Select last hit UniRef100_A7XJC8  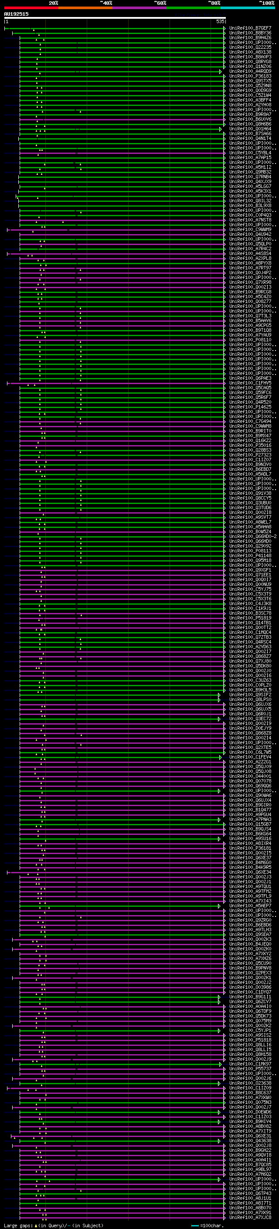(x=250, y=1217)
